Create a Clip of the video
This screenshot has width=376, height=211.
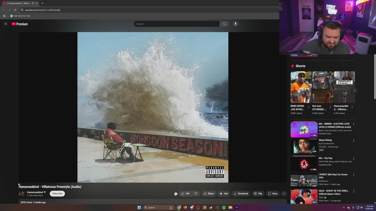pyautogui.click(x=258, y=193)
